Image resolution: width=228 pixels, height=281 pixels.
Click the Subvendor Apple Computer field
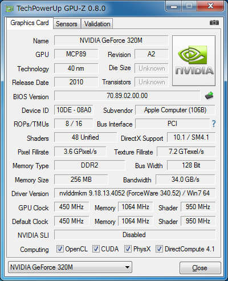coord(175,110)
